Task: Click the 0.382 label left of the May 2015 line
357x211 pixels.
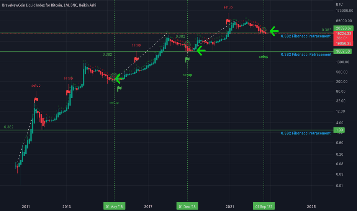Action: 107,54
